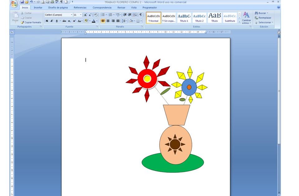Viewport: 299px width, 196px height.
Task: Open the Calibri font family dropdown
Action: tap(71, 15)
